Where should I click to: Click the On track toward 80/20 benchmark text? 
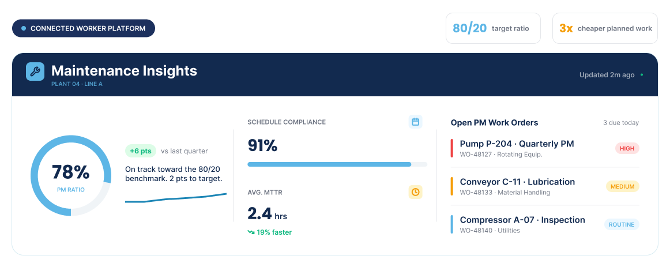pos(174,174)
